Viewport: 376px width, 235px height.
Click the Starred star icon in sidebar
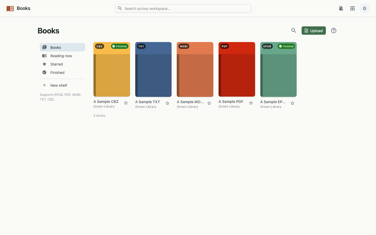[44, 64]
